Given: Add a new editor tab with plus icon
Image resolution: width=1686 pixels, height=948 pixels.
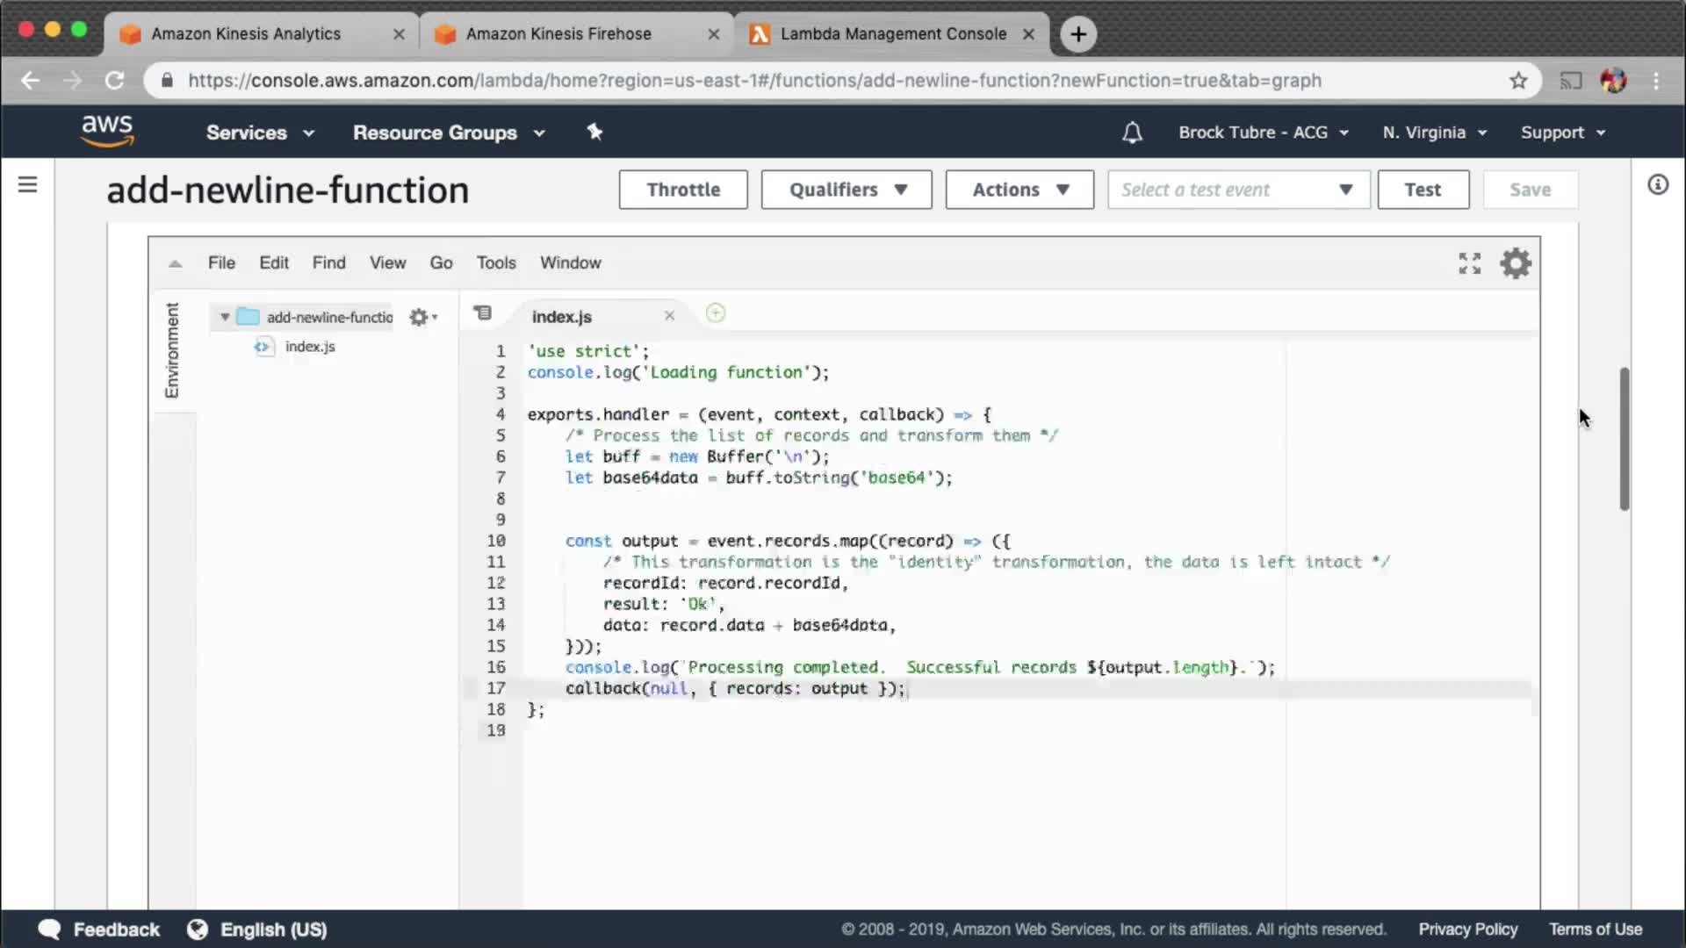Looking at the screenshot, I should [716, 313].
